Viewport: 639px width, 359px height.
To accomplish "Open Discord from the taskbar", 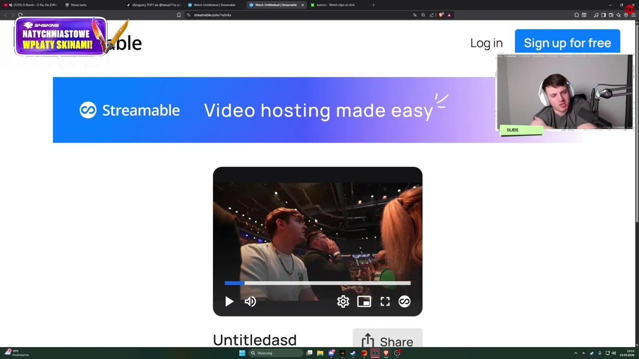I will click(x=331, y=353).
